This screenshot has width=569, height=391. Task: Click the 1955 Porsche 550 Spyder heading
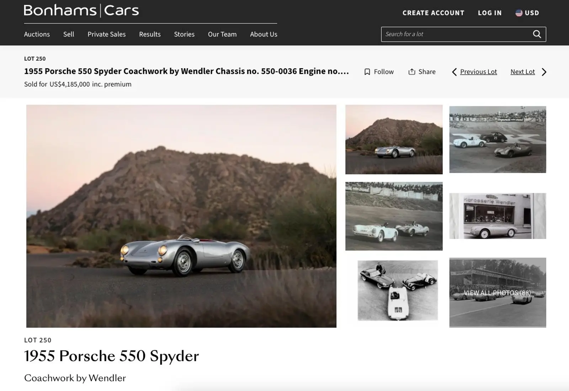(x=111, y=356)
